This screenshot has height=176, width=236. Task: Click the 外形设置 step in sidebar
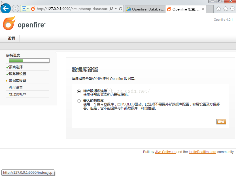16,87
